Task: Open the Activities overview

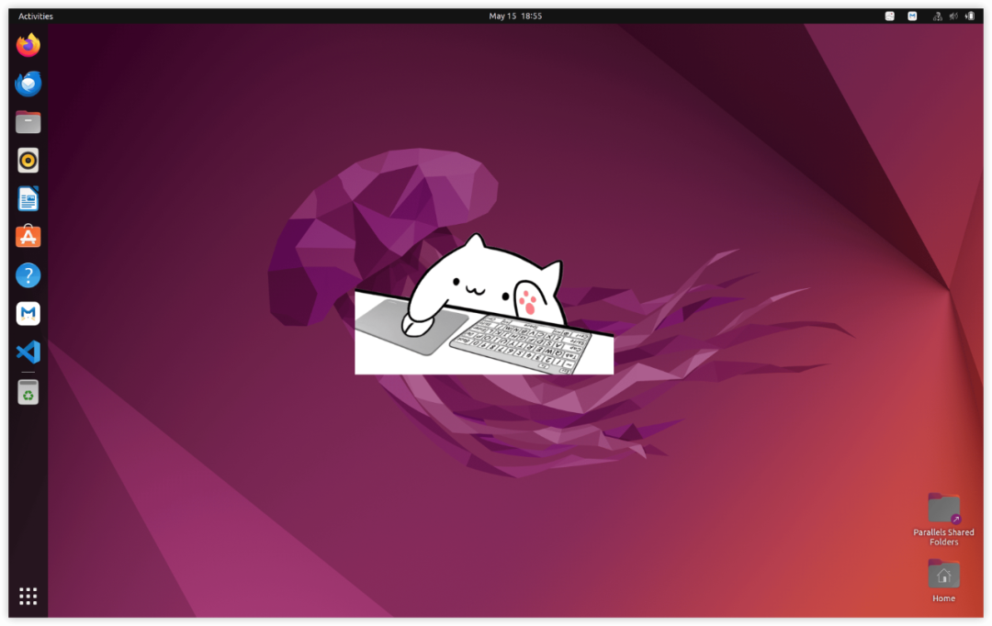Action: point(36,16)
